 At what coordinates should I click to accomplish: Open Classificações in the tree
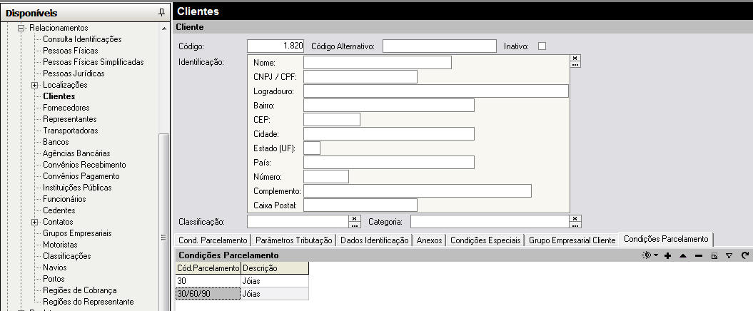pyautogui.click(x=67, y=256)
